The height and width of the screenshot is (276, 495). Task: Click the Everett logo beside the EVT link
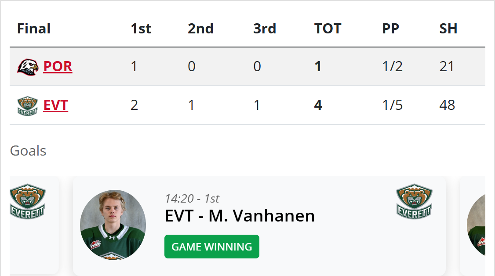(x=28, y=106)
